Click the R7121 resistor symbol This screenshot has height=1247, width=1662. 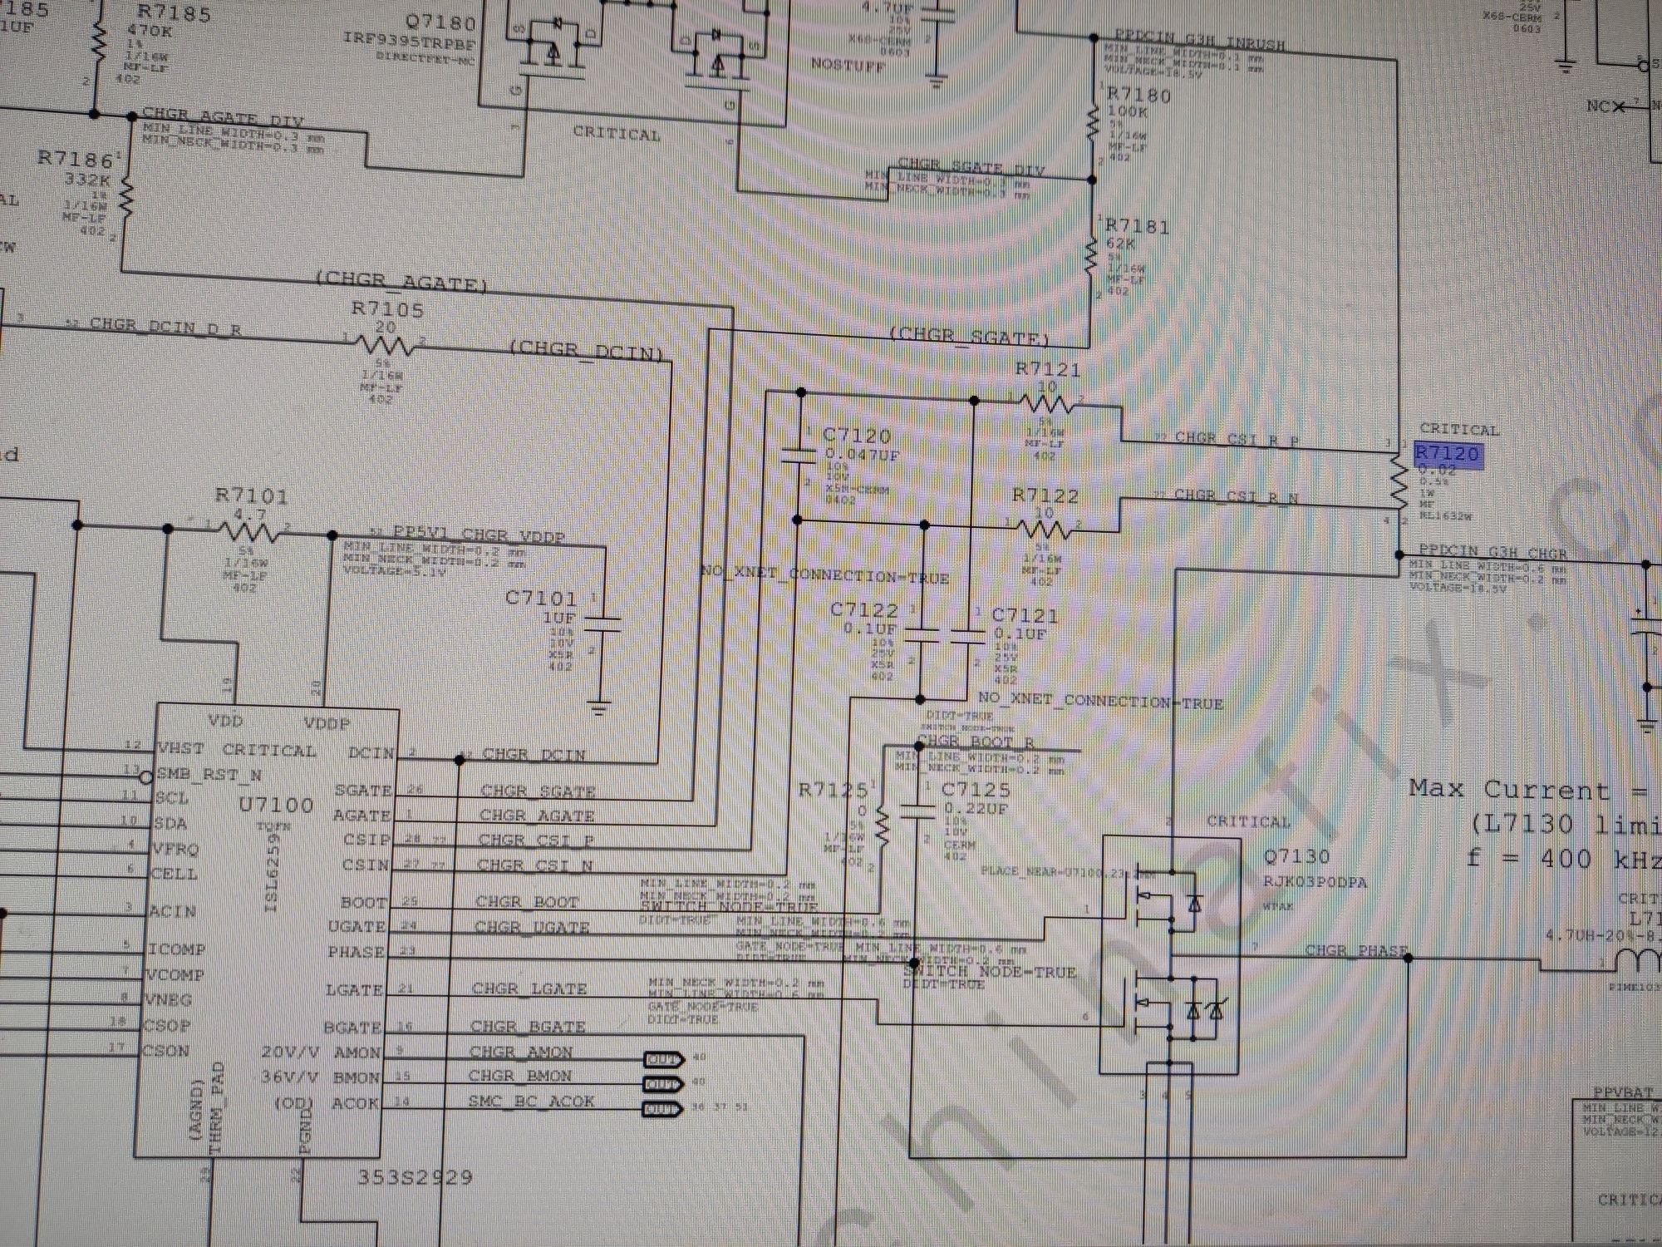1047,405
